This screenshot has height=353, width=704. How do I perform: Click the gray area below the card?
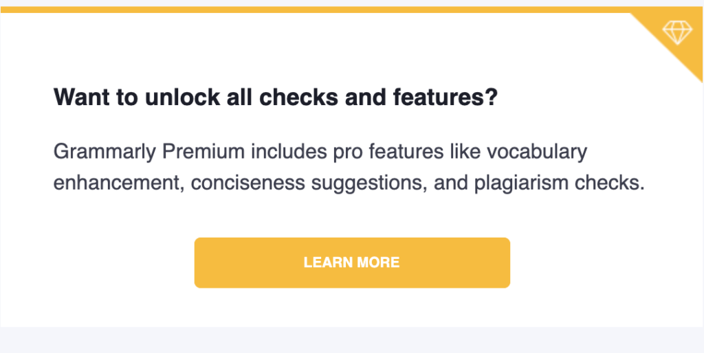[x=352, y=340]
